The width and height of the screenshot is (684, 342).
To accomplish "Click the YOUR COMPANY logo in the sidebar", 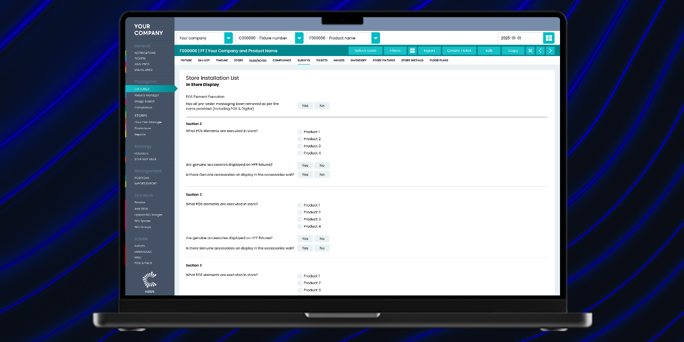I will pos(148,30).
